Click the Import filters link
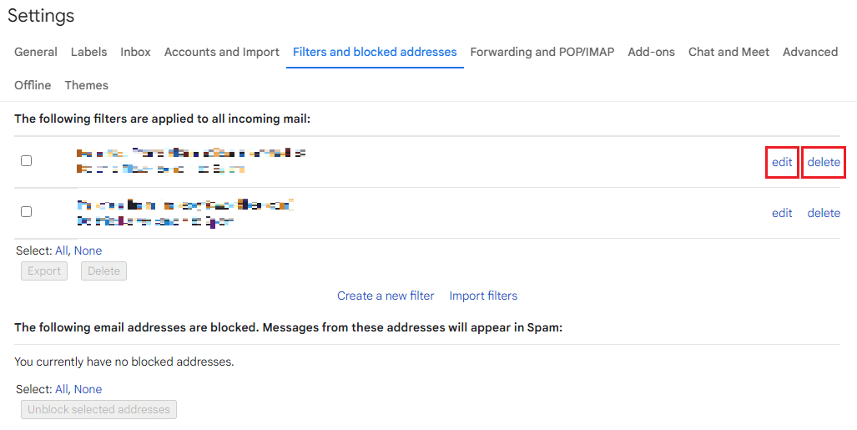This screenshot has height=430, width=857. 483,296
